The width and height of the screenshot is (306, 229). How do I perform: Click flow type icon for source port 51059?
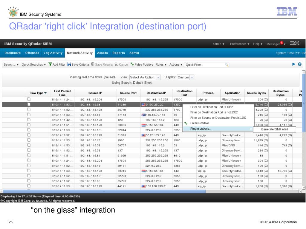[29, 155]
